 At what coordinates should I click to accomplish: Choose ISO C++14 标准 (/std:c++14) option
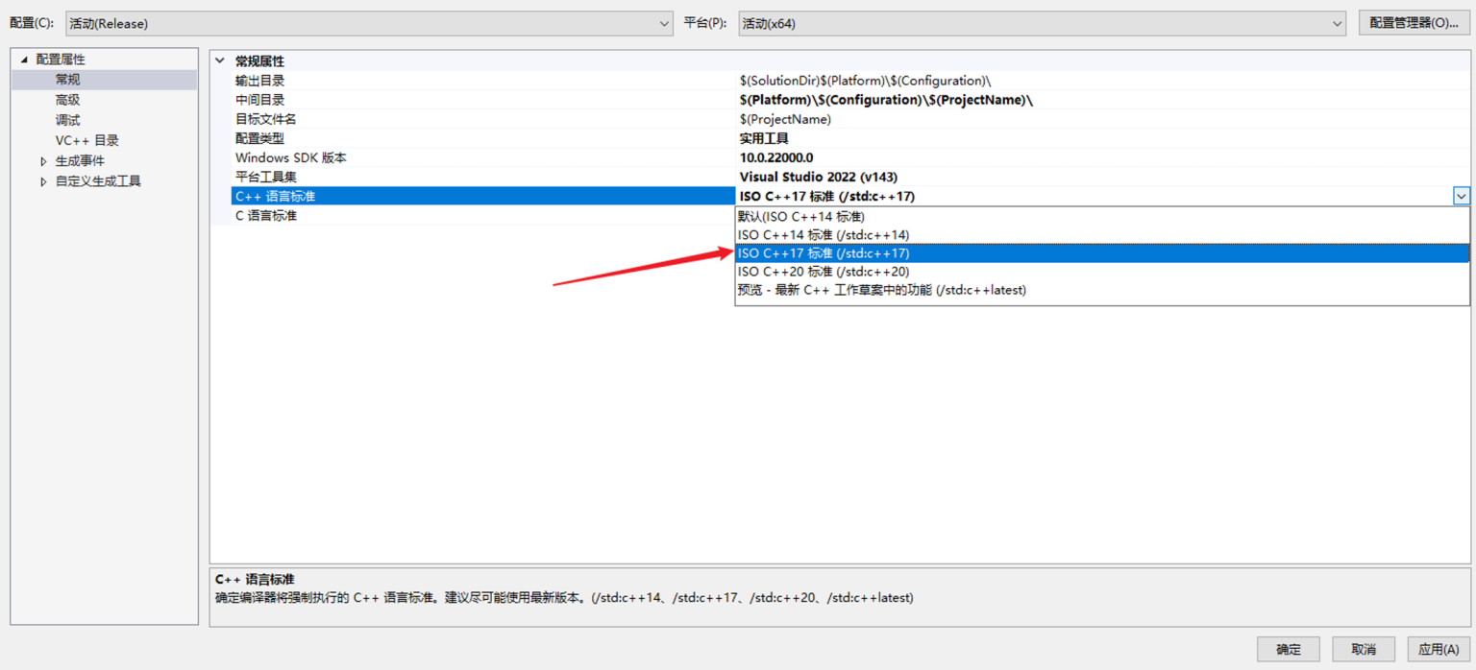tap(823, 235)
